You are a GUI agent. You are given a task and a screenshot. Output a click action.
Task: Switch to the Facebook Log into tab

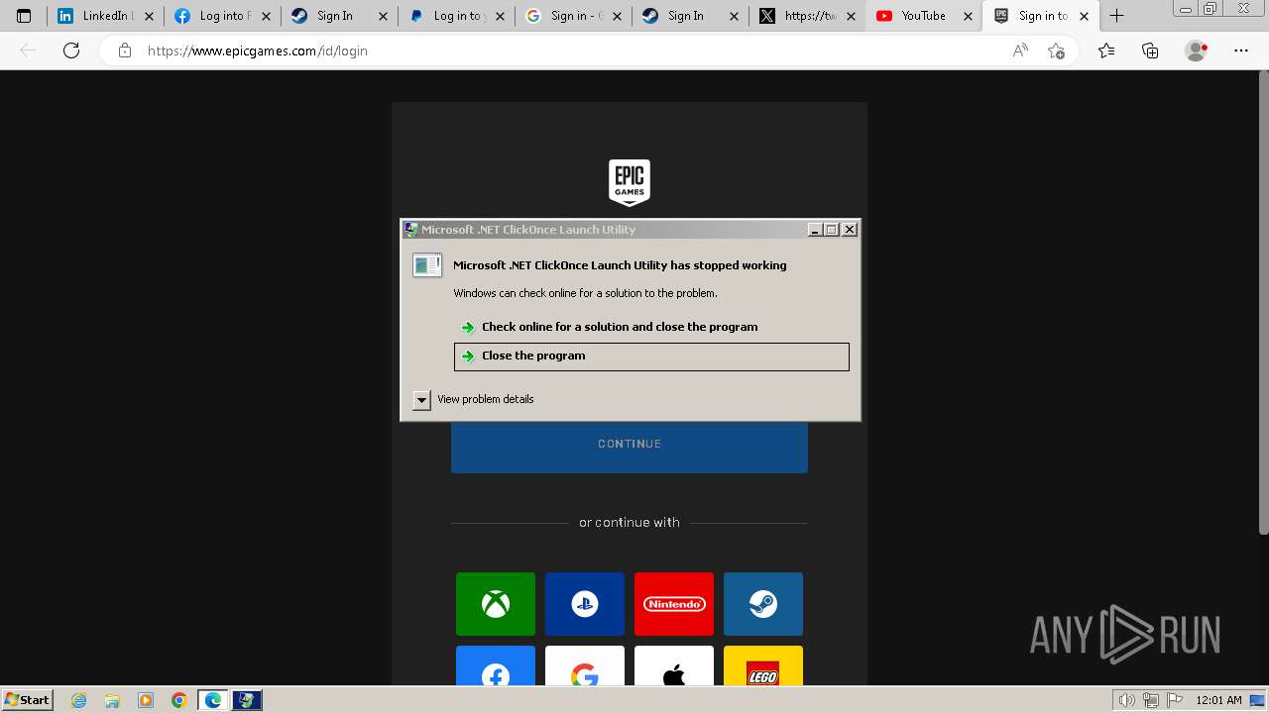pos(222,16)
